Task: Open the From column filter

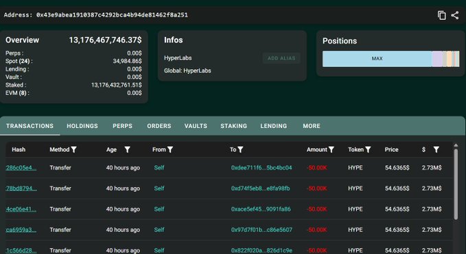Action: pyautogui.click(x=170, y=150)
